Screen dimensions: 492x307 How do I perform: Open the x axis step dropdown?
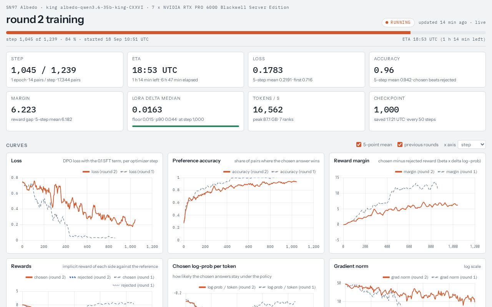coord(472,145)
